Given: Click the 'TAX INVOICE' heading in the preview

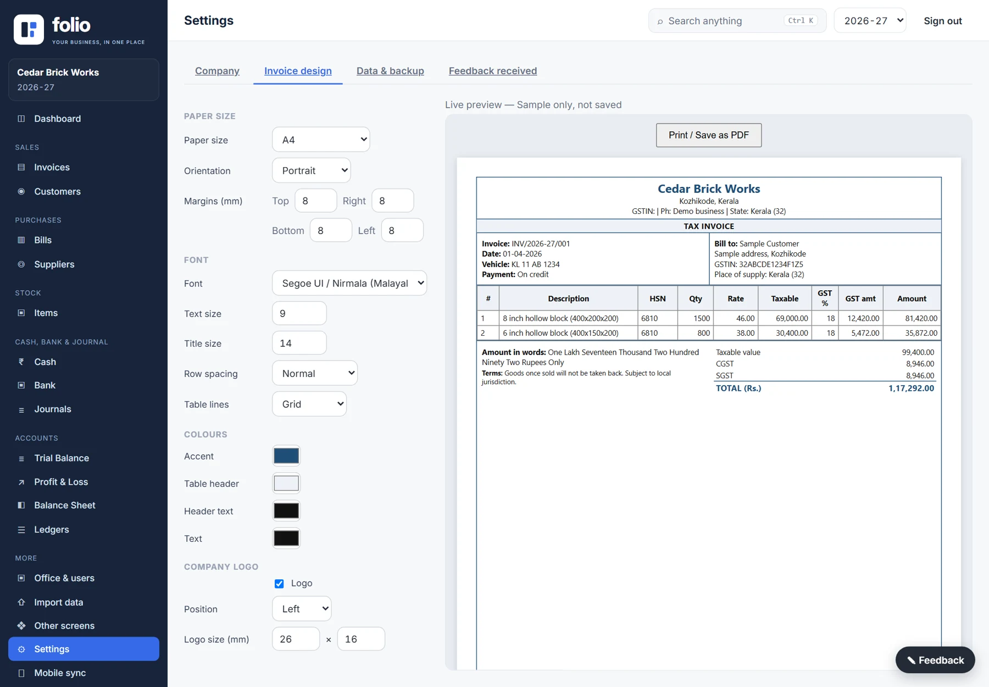Looking at the screenshot, I should pos(709,226).
